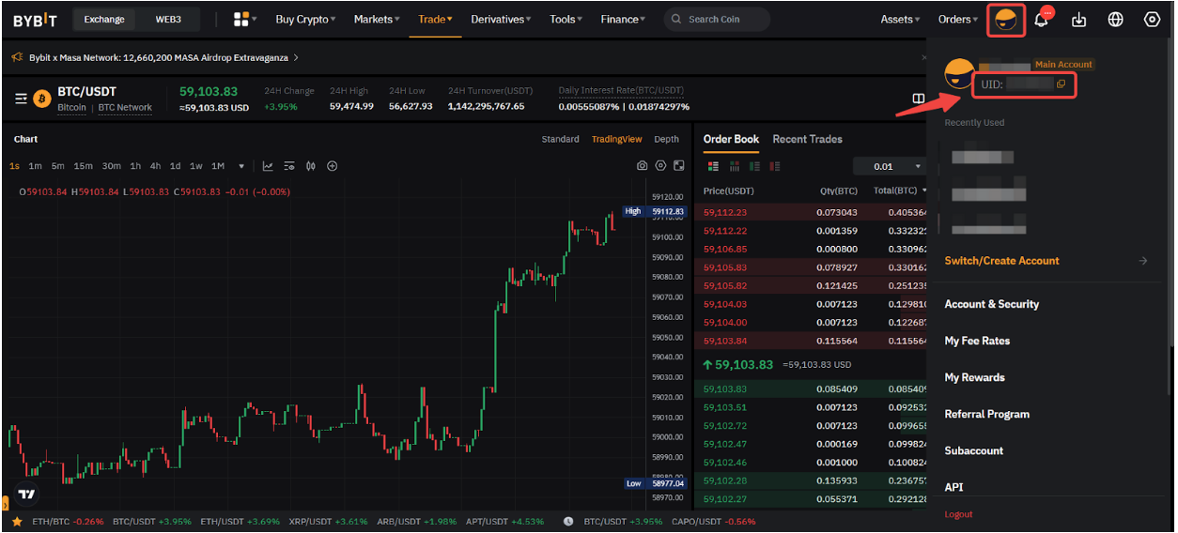1178x533 pixels.
Task: Click the Logout link
Action: [x=958, y=514]
